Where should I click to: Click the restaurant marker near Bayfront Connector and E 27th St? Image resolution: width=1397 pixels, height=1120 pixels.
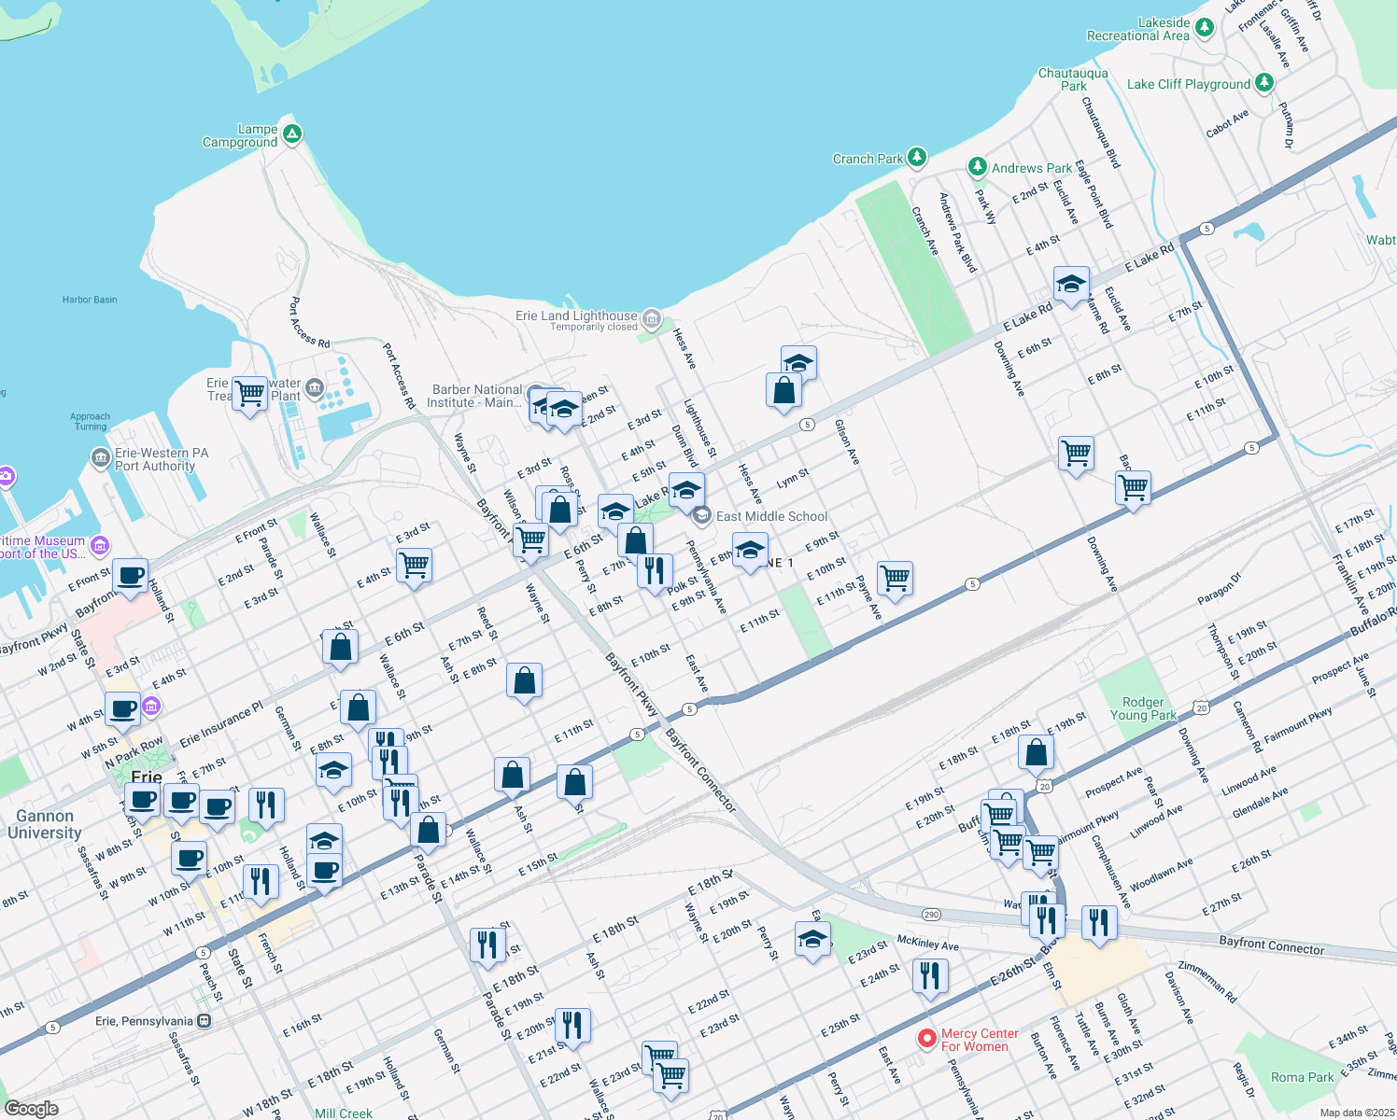1099,922
